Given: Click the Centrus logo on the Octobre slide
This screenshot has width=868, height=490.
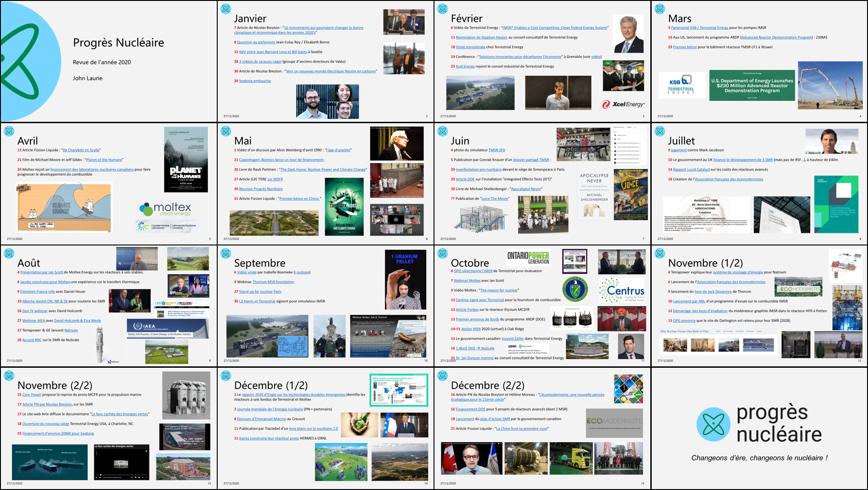Looking at the screenshot, I should (x=622, y=291).
